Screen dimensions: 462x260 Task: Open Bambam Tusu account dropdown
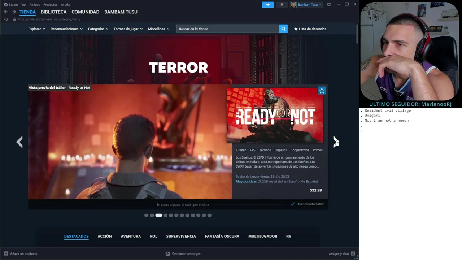(309, 5)
